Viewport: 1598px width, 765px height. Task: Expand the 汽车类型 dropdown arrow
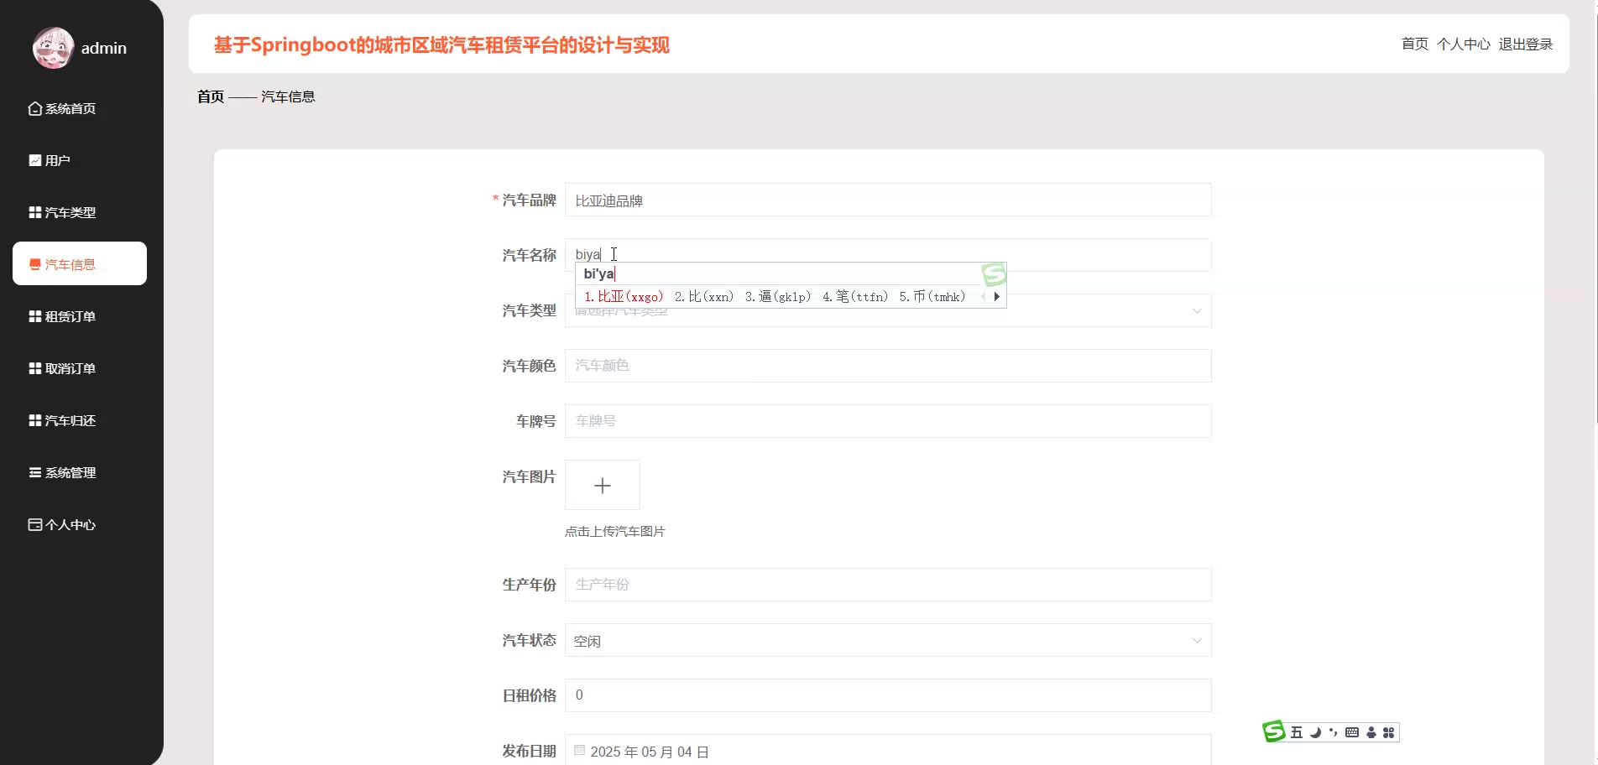coord(1197,310)
